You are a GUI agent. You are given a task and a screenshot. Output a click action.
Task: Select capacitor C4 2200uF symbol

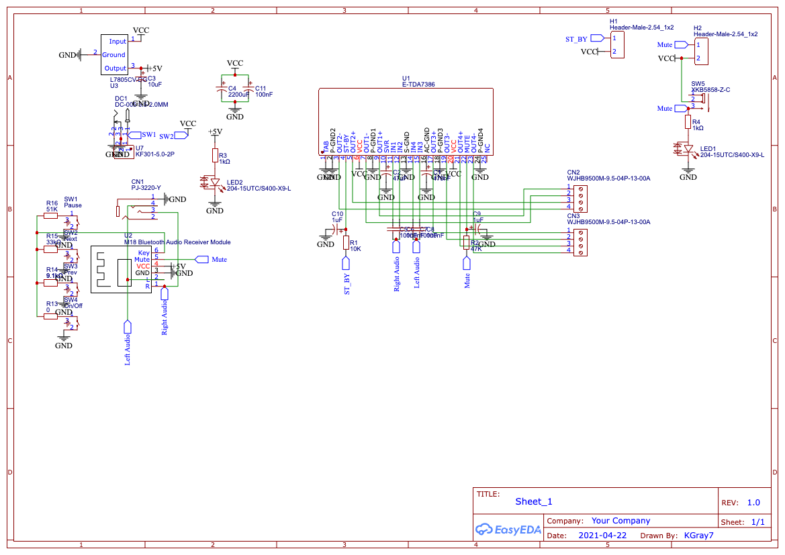222,88
